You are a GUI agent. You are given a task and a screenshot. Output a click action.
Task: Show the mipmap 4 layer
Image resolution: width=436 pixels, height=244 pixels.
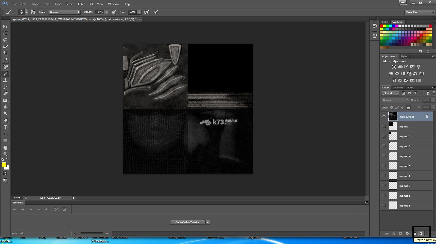(384, 156)
